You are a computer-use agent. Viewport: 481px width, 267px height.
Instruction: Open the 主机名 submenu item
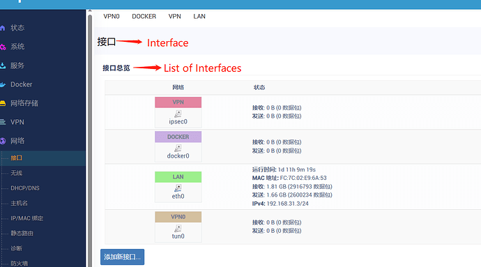[x=19, y=203]
